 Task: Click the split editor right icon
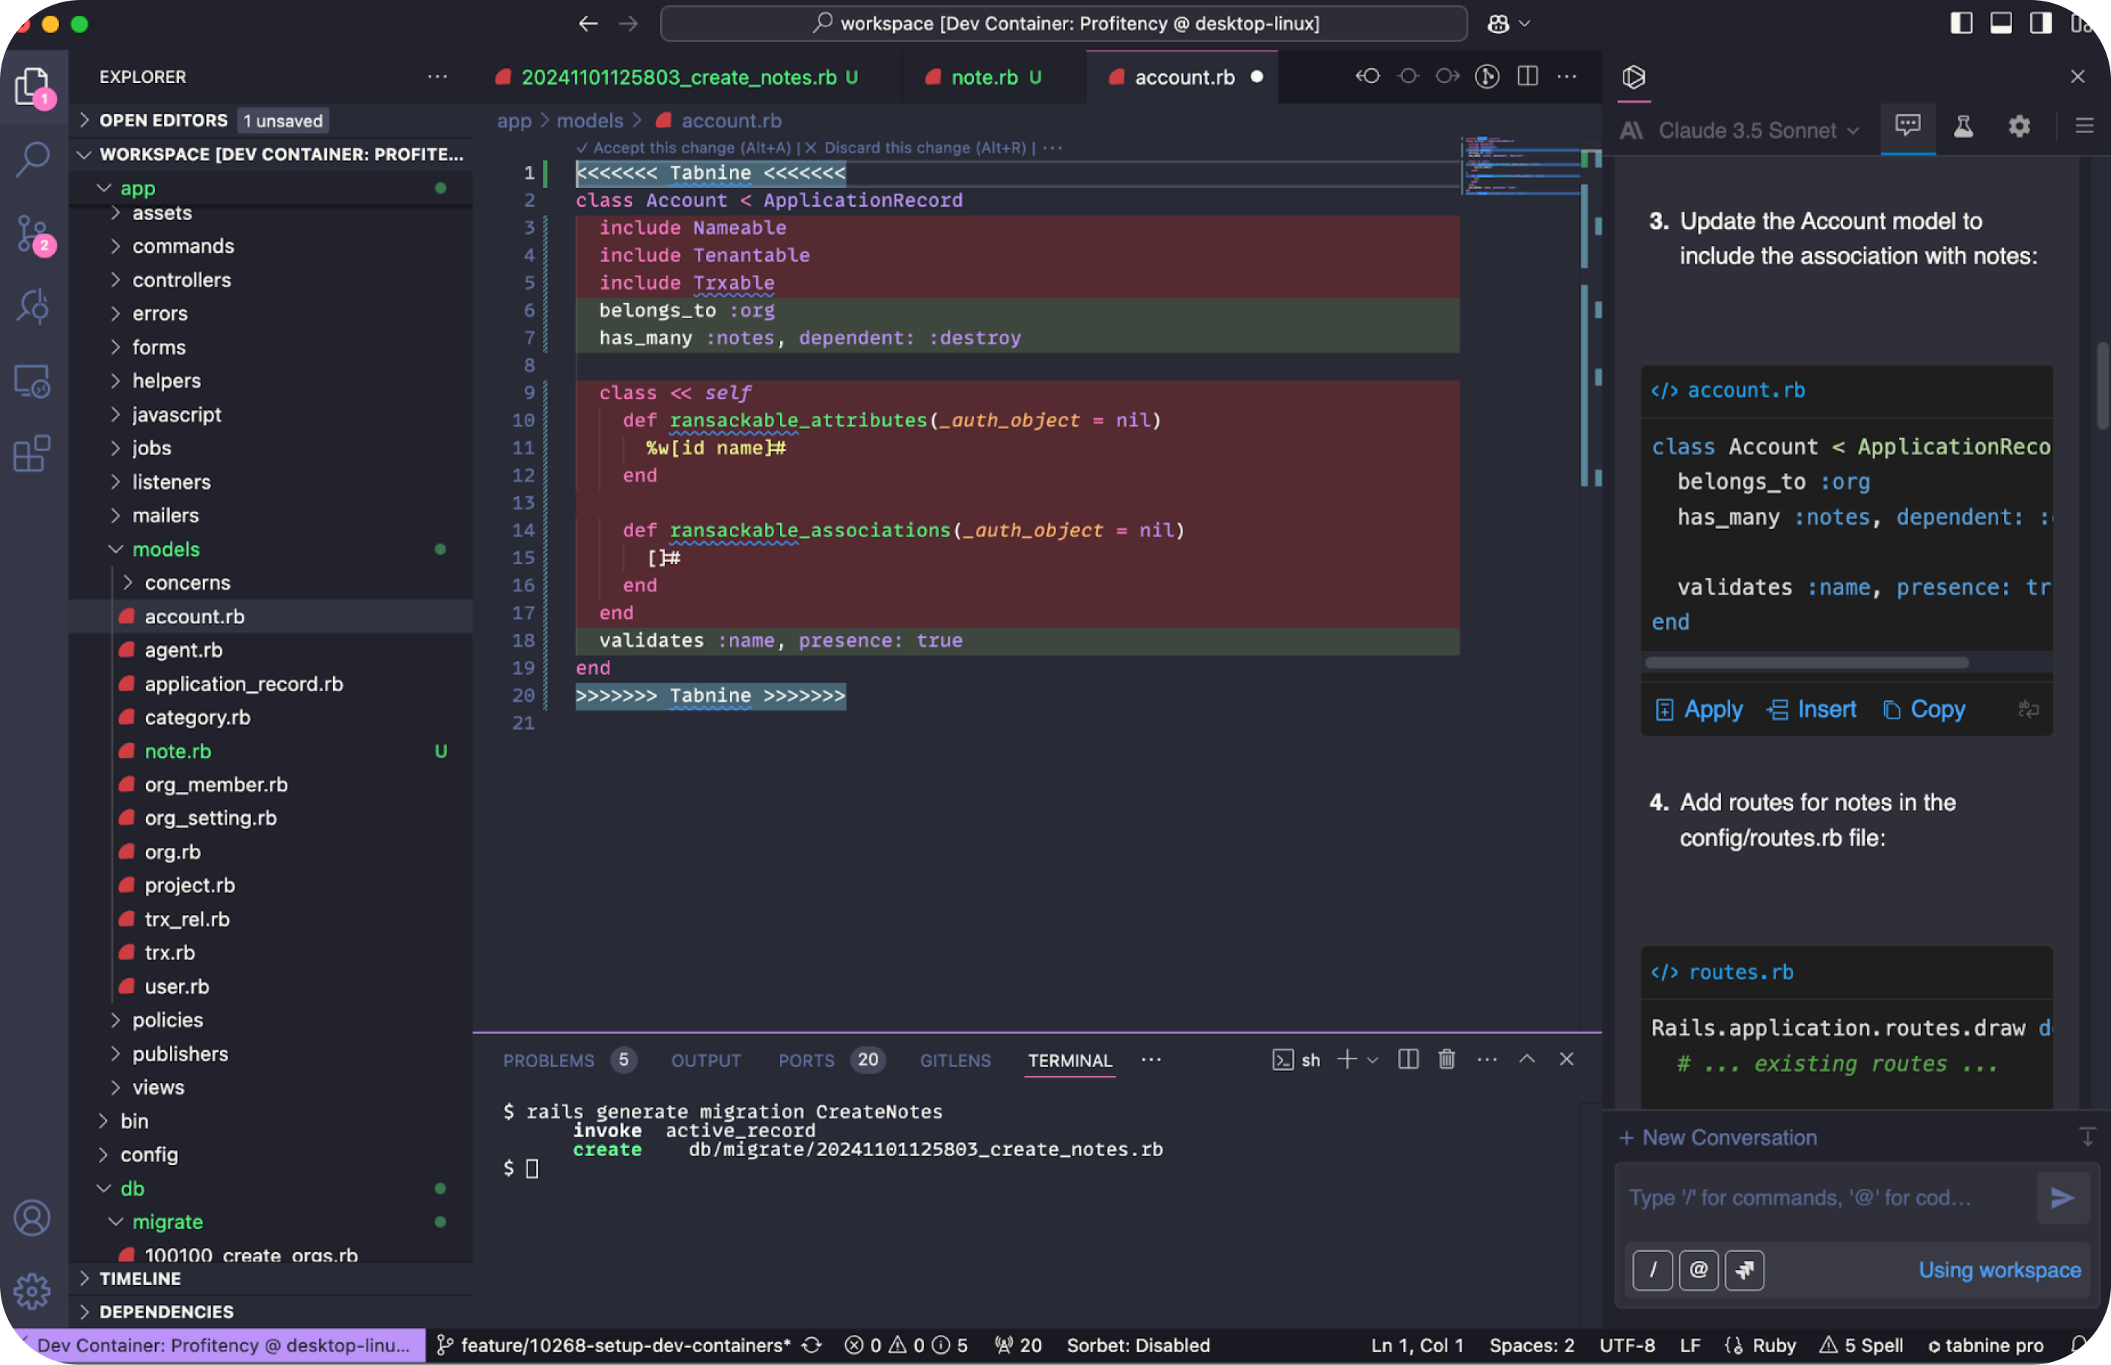1528,76
